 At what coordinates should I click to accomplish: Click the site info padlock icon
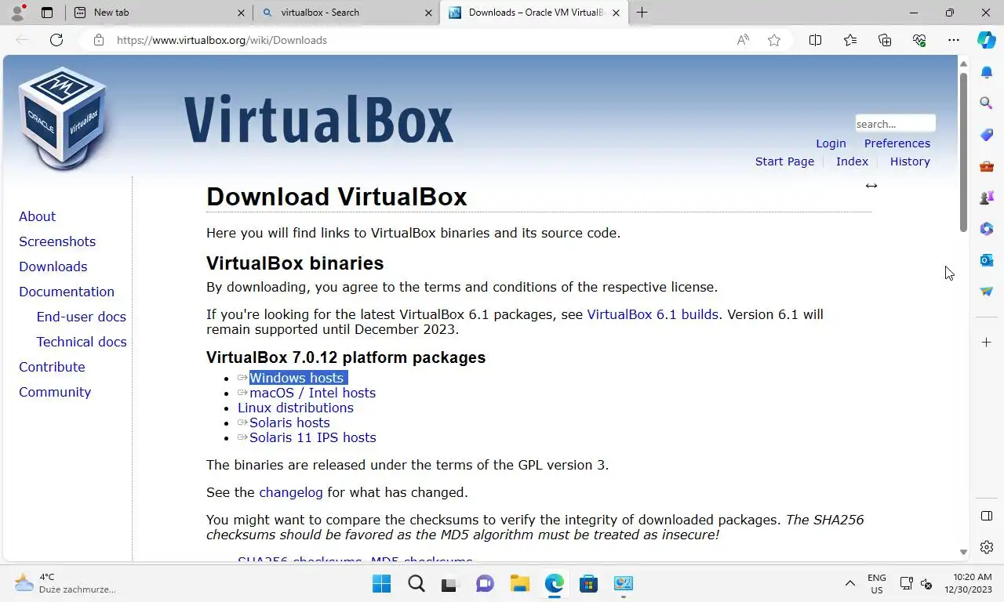point(99,40)
